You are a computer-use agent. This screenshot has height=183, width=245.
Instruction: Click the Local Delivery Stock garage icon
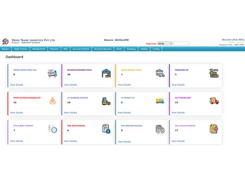(x=160, y=73)
